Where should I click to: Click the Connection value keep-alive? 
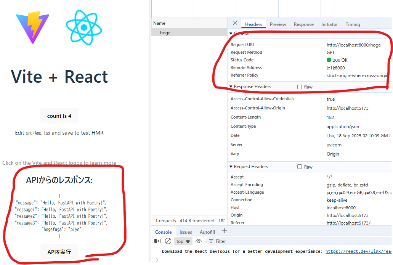pyautogui.click(x=337, y=200)
